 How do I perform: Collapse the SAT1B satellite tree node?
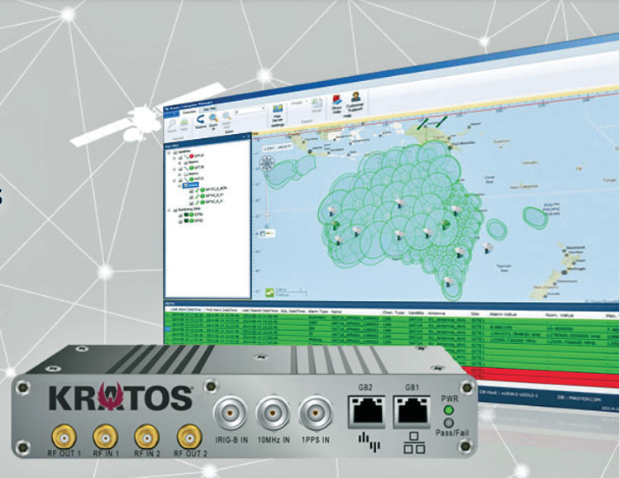click(x=174, y=170)
